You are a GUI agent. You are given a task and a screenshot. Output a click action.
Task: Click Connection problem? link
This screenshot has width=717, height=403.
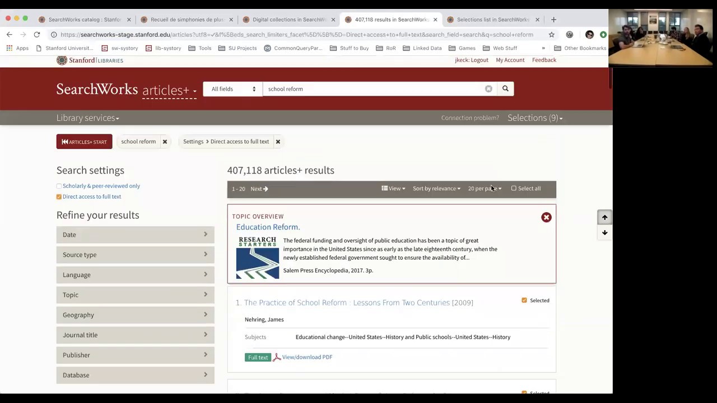tap(470, 118)
